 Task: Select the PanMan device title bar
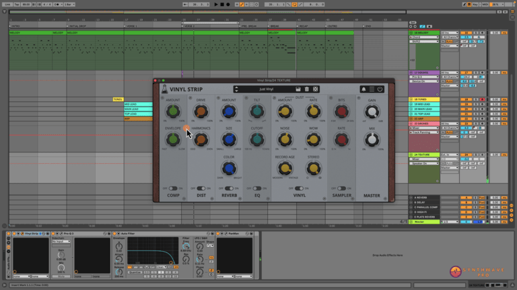tap(236, 234)
